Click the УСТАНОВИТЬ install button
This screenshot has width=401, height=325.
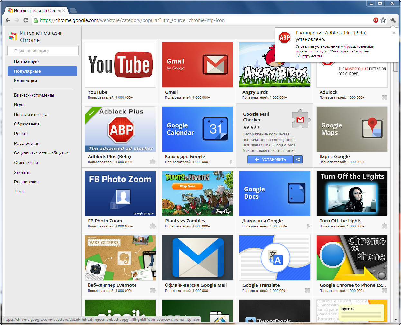[x=270, y=159]
